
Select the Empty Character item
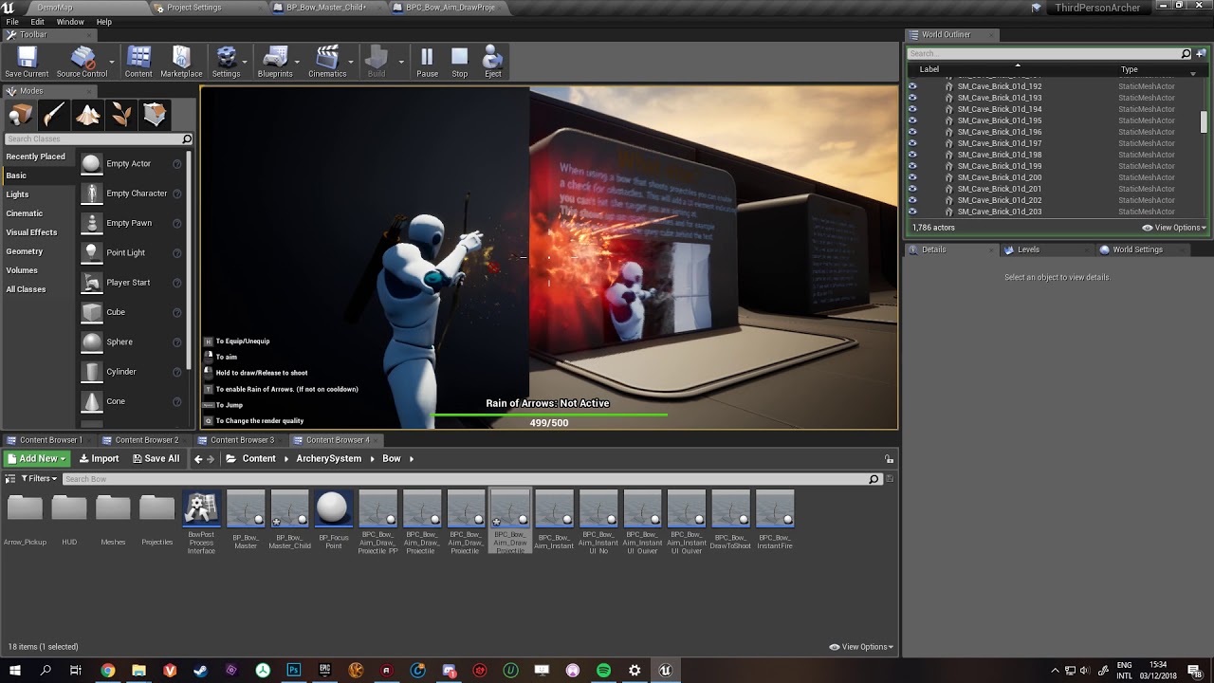pyautogui.click(x=132, y=194)
